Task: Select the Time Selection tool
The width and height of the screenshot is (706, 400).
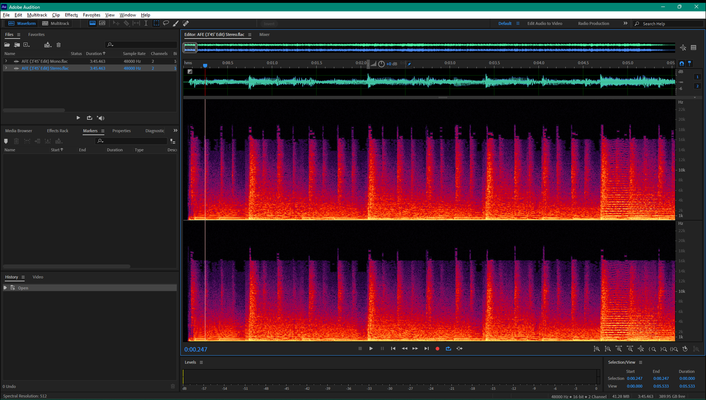Action: coord(146,24)
